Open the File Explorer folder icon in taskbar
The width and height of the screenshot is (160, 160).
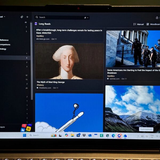point(72,135)
